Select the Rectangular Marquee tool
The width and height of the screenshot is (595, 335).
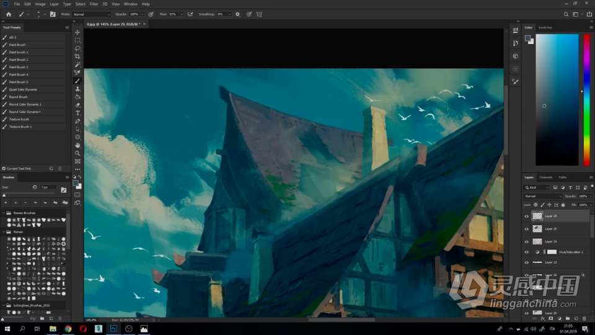tap(77, 40)
